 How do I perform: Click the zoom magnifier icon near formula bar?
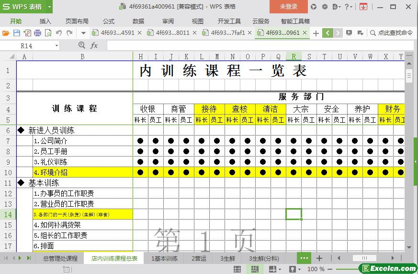tap(82, 45)
